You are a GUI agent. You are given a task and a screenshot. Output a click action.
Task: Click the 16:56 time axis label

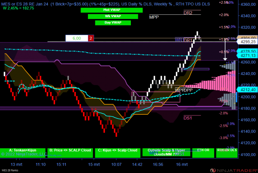coord(158,164)
